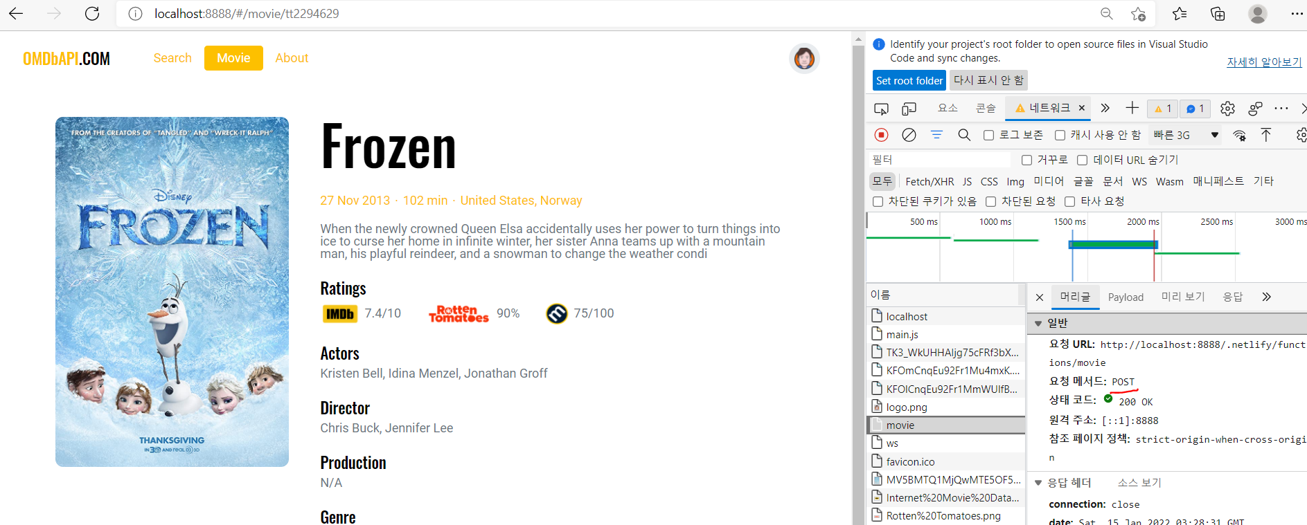The height and width of the screenshot is (525, 1307).
Task: Click the issues count badge
Action: click(1195, 109)
